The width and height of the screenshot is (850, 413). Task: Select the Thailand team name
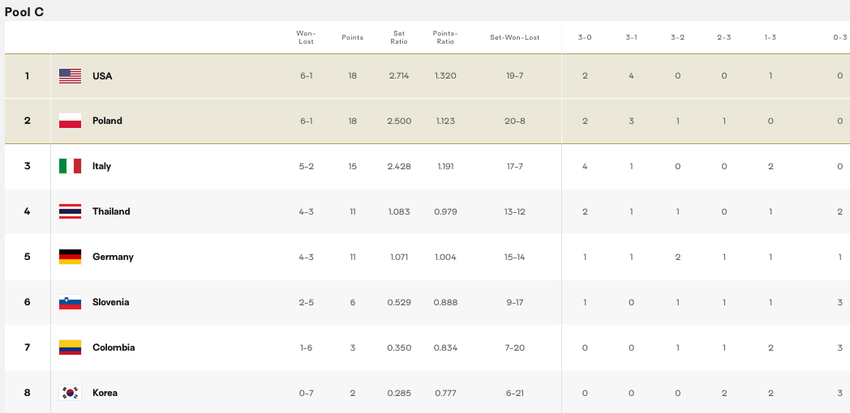[111, 211]
